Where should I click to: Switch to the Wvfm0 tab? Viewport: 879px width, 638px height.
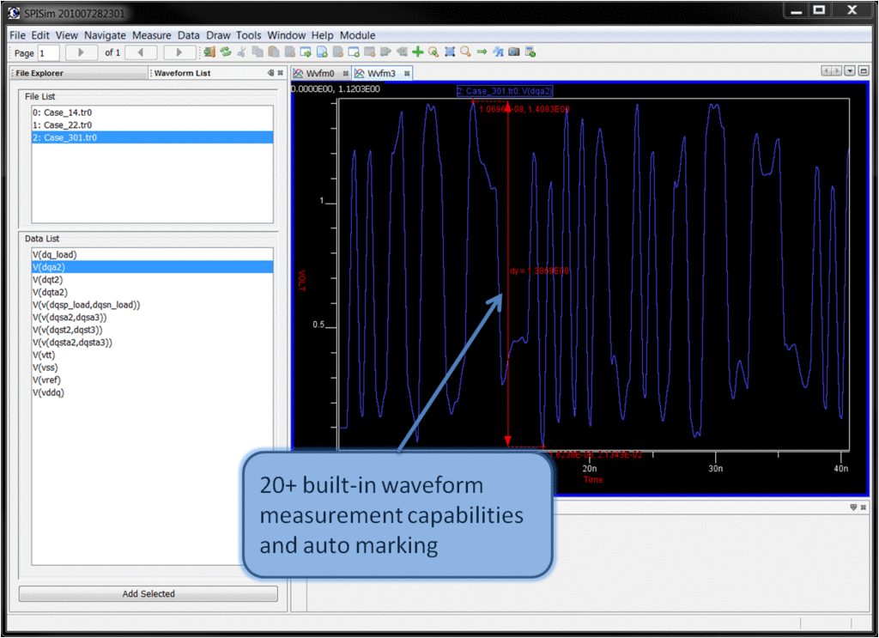[319, 74]
